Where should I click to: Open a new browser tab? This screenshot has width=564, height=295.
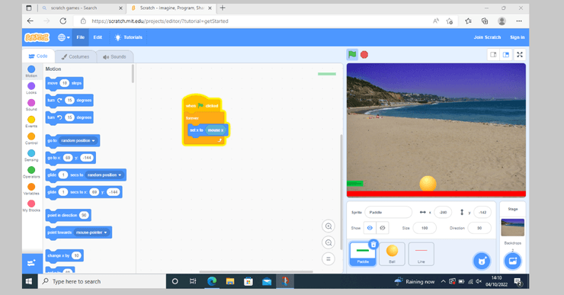coord(223,8)
